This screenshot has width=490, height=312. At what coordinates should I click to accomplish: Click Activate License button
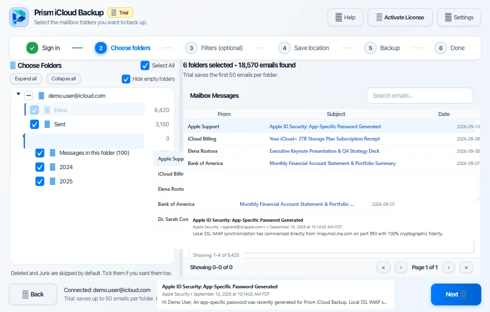coord(400,17)
